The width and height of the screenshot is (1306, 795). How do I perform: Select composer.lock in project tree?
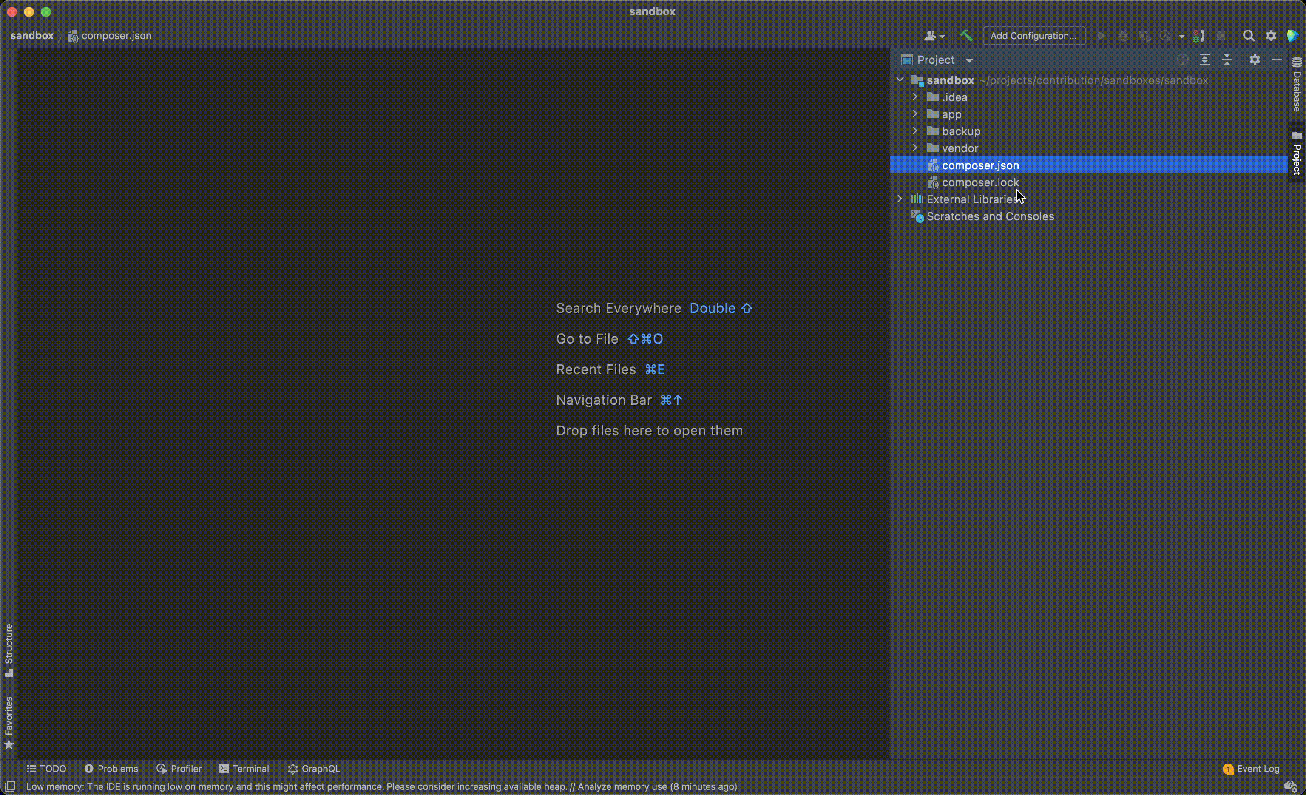979,182
